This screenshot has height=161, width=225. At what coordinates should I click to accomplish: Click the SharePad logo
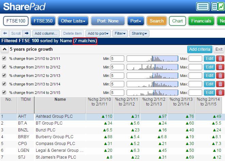(24, 6)
